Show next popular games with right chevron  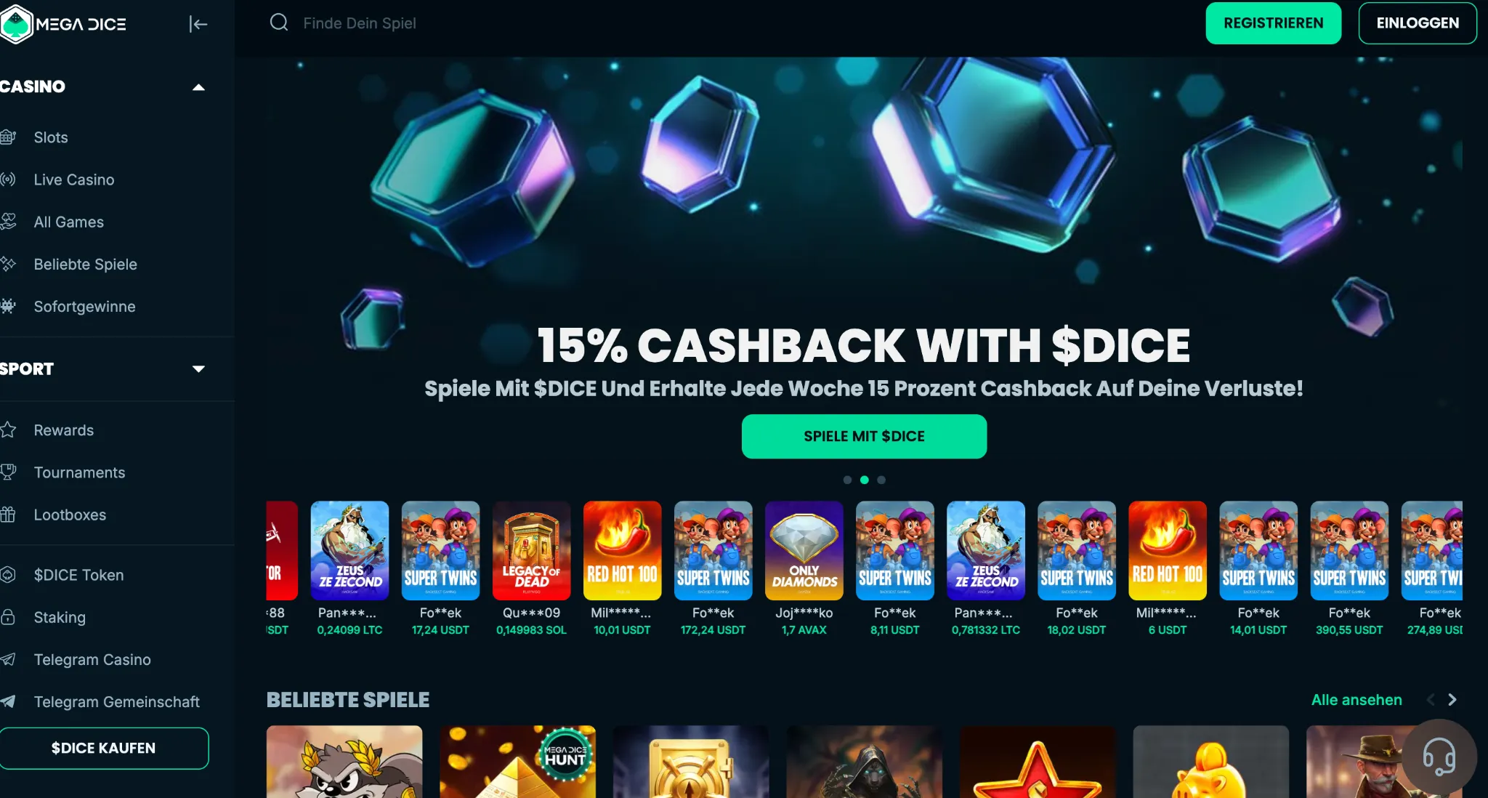(1452, 699)
